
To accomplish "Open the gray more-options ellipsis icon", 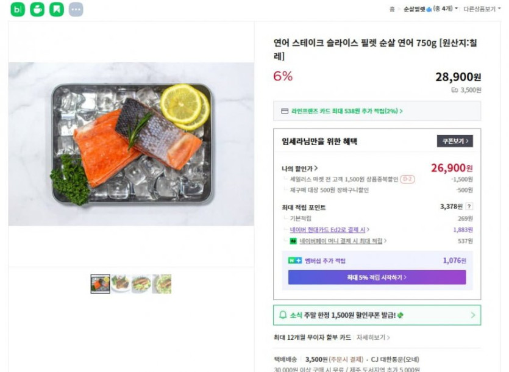I will [x=76, y=9].
